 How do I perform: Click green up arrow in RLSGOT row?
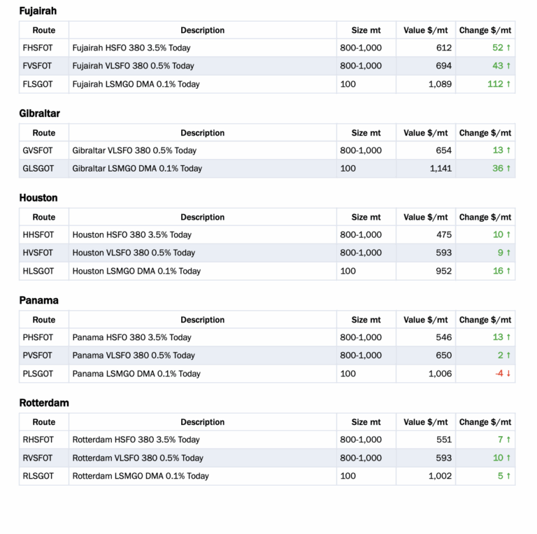[508, 477]
